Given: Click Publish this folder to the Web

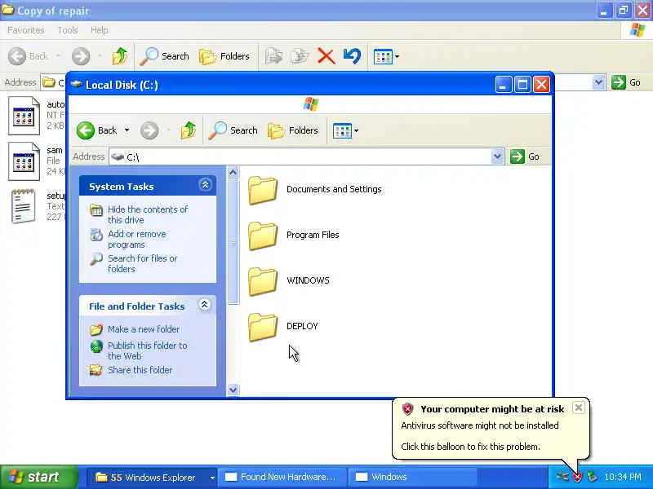Looking at the screenshot, I should pyautogui.click(x=148, y=350).
